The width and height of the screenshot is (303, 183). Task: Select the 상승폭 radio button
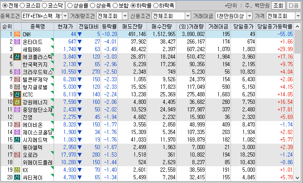pos(93,5)
